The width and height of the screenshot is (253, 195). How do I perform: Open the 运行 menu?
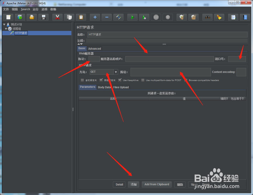(35, 9)
